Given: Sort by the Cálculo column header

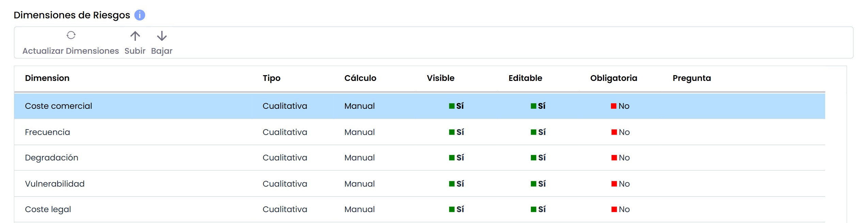Looking at the screenshot, I should point(360,78).
